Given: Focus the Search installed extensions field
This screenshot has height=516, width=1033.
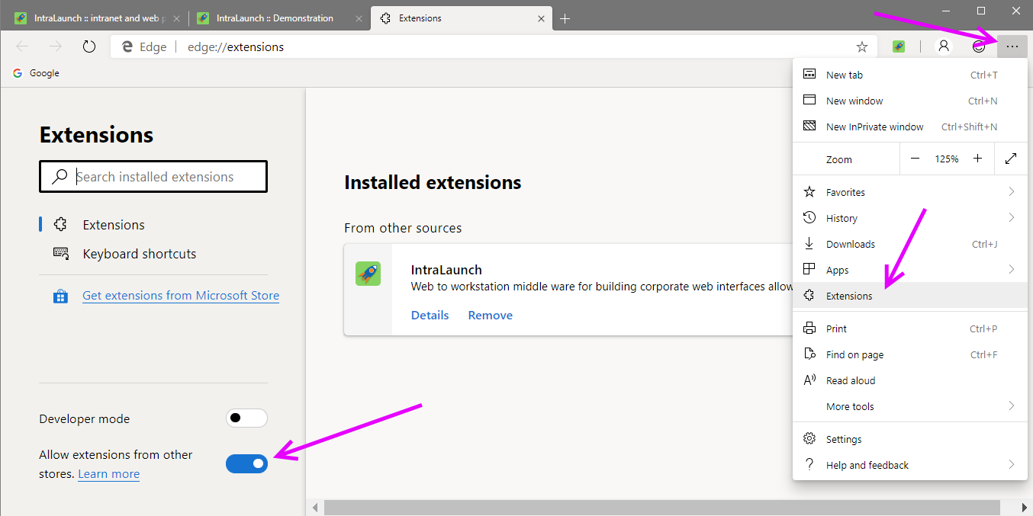Looking at the screenshot, I should [x=153, y=177].
